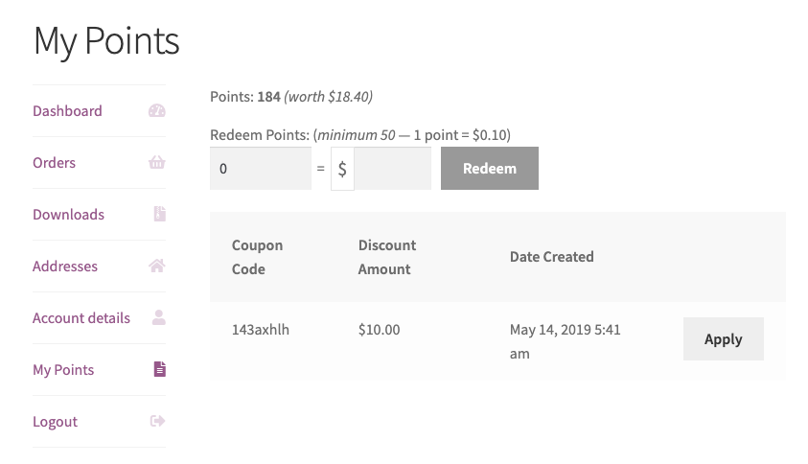Viewport: 808px width, 464px height.
Task: Click the Orders basket icon
Action: [157, 163]
